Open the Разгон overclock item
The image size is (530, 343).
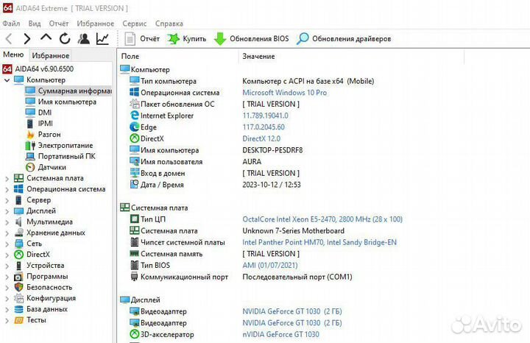point(43,135)
